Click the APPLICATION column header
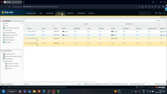167x94 pixels. click(152, 28)
